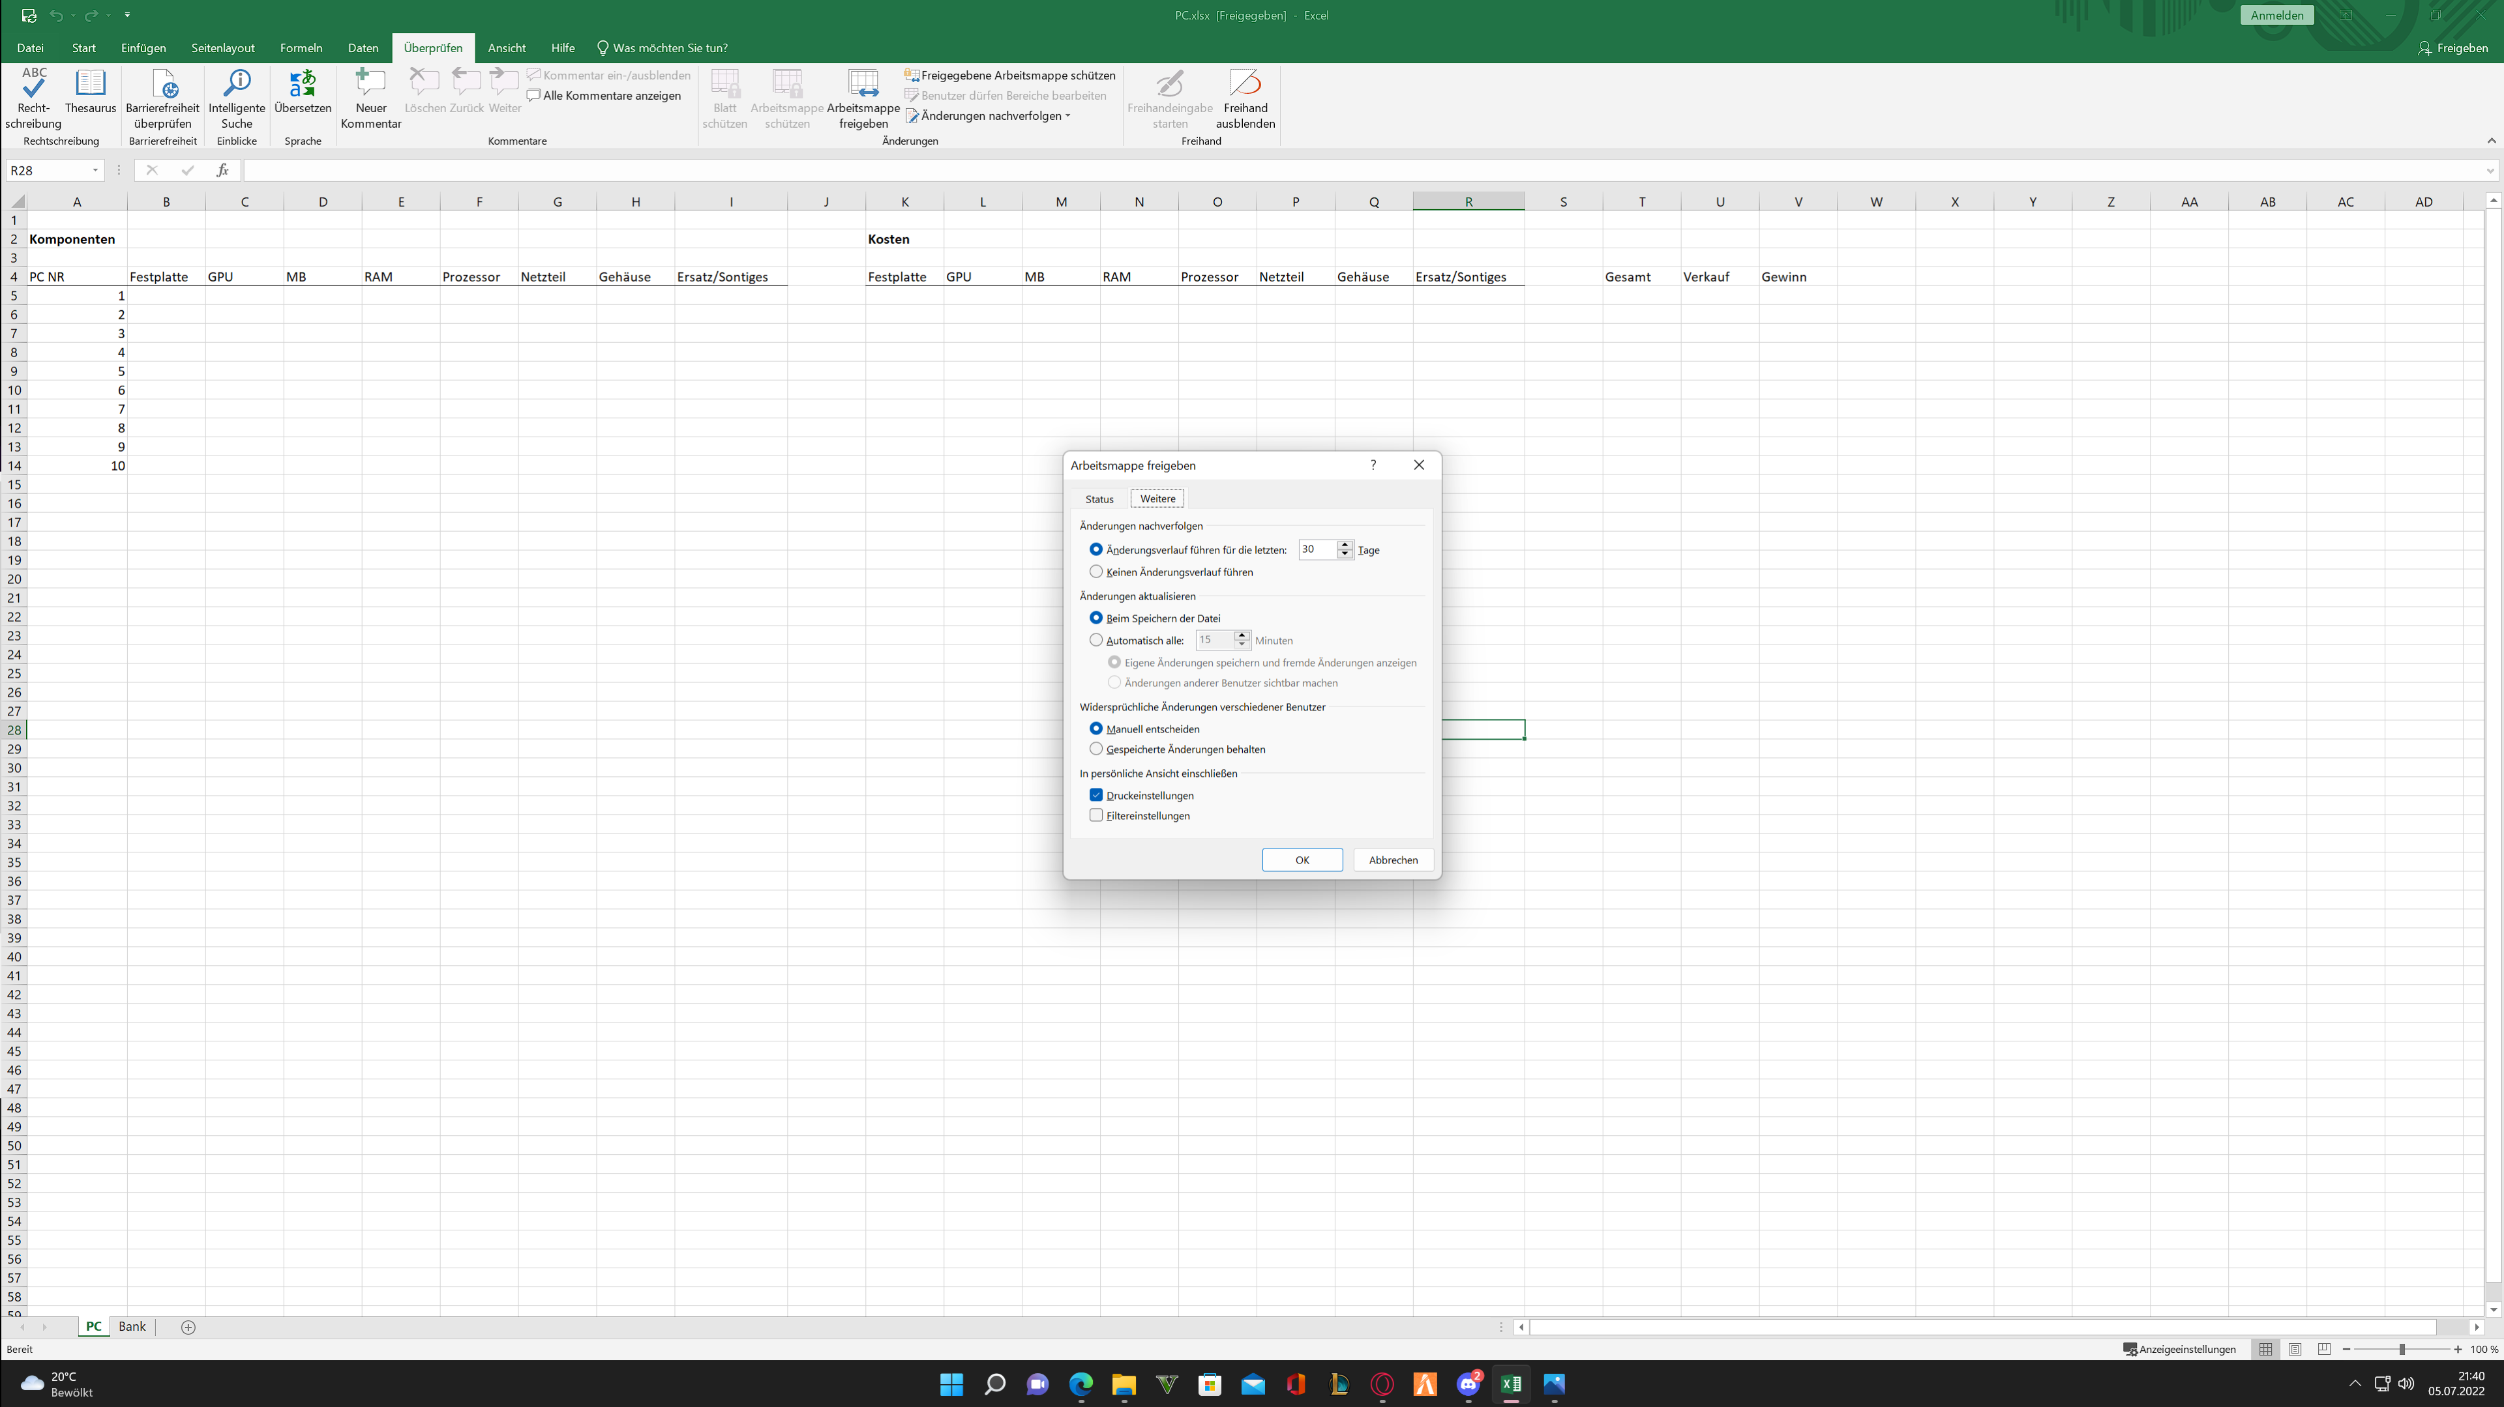Open Excel from the Windows taskbar
Viewport: 2504px width, 1407px height.
tap(1511, 1384)
